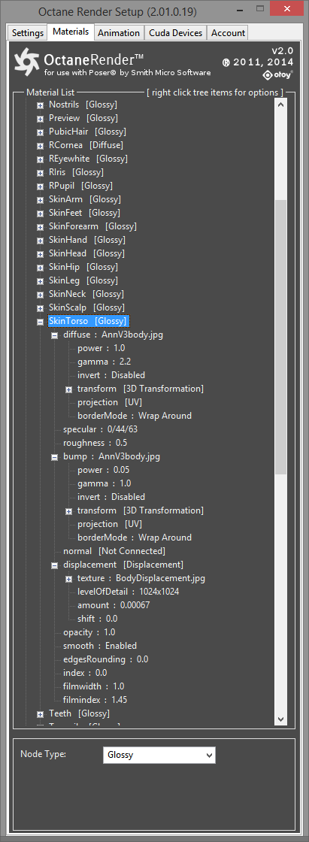Expand the PubicHair material node

click(41, 132)
